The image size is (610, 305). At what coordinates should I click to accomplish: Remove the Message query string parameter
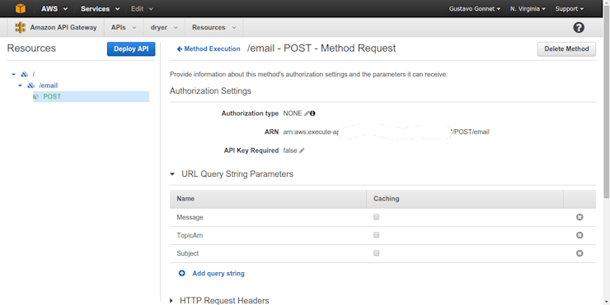coord(579,217)
